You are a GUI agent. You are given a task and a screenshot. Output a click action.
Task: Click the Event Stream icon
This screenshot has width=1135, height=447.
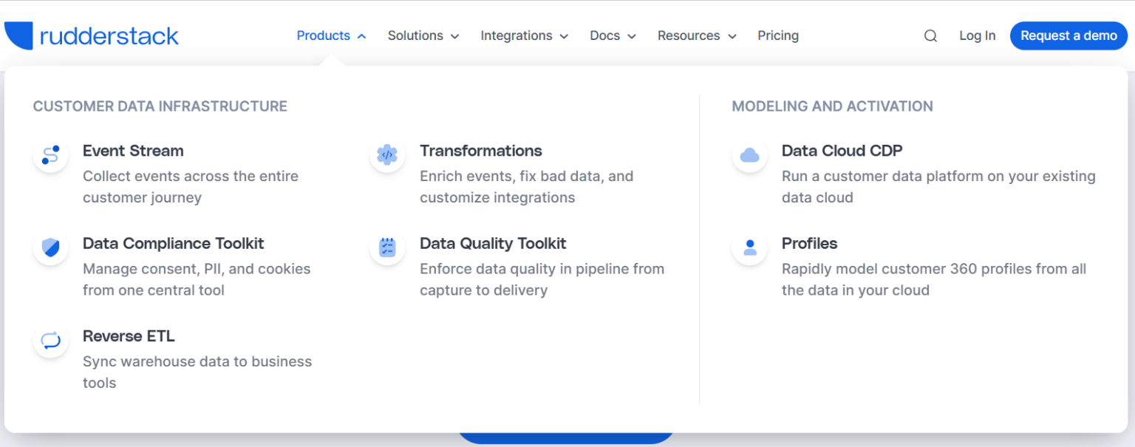(x=50, y=155)
